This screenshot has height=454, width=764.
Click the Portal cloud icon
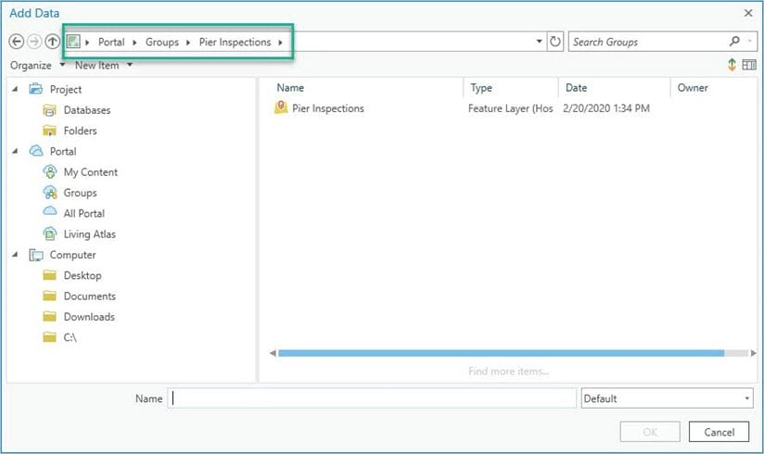[36, 151]
